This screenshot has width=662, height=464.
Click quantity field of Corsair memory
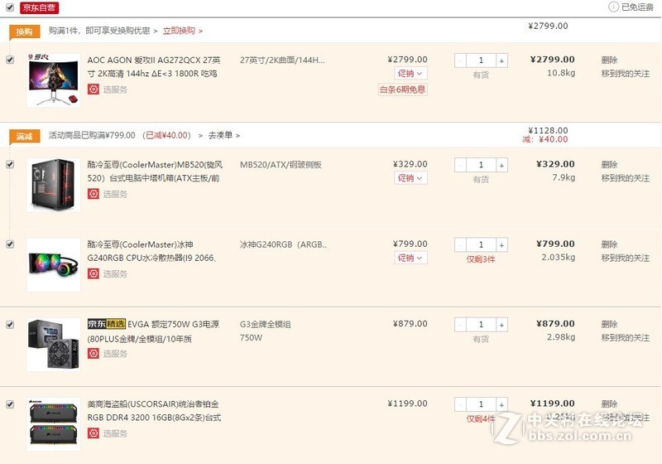[x=481, y=404]
